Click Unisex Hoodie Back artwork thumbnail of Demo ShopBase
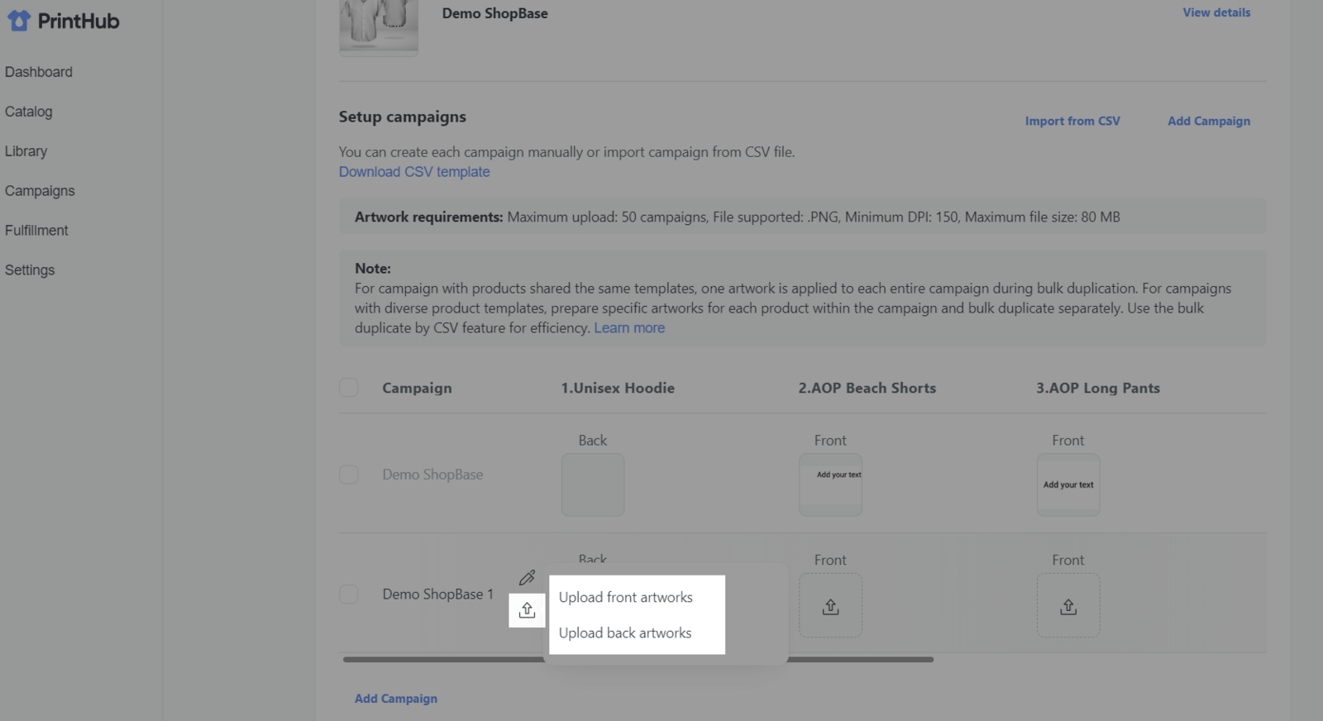The width and height of the screenshot is (1323, 721). [593, 485]
